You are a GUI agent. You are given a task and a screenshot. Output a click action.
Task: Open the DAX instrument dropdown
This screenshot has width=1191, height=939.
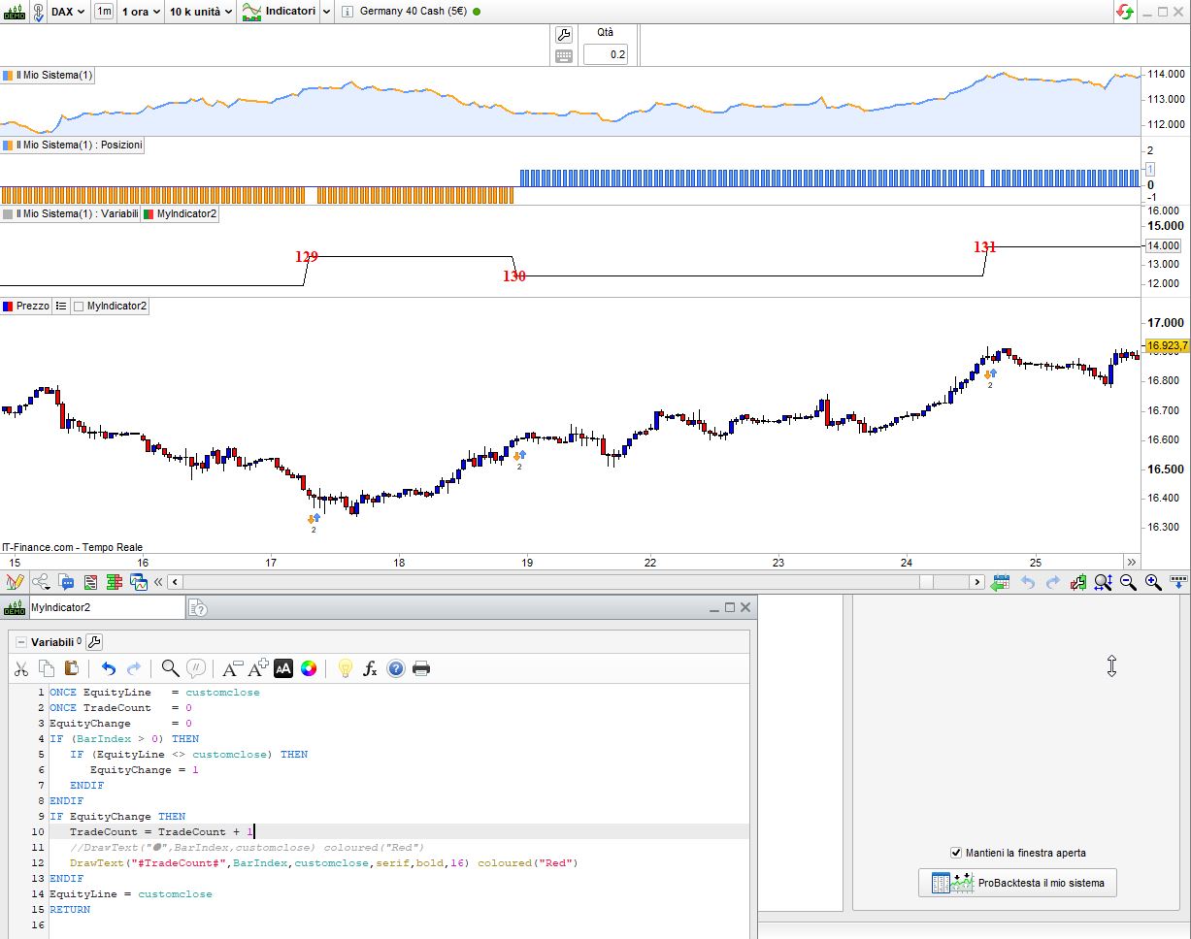tap(68, 12)
